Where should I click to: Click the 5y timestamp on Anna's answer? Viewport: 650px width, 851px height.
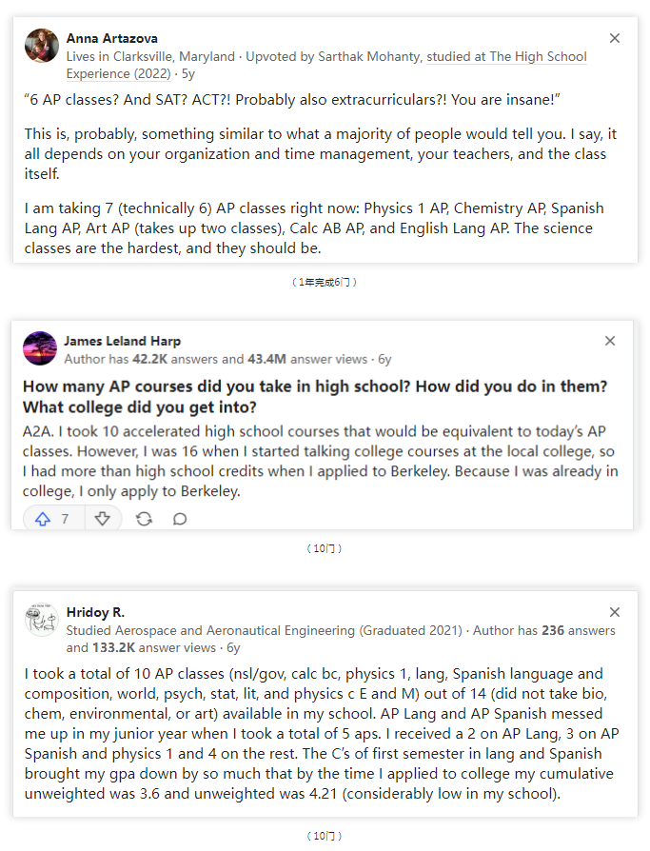[187, 74]
